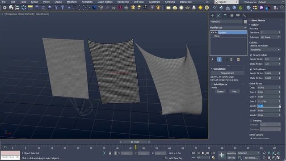286x161 pixels.
Task: Select Seams sub-object mode
Action: [220, 91]
